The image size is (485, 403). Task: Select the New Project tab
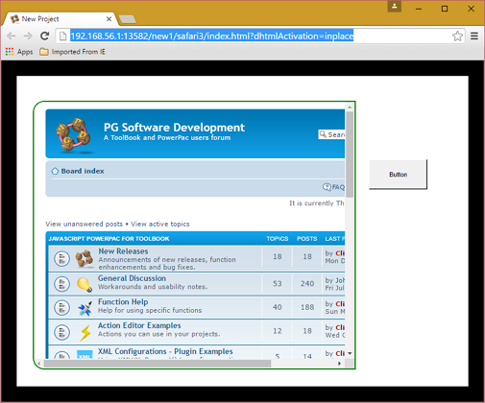60,19
